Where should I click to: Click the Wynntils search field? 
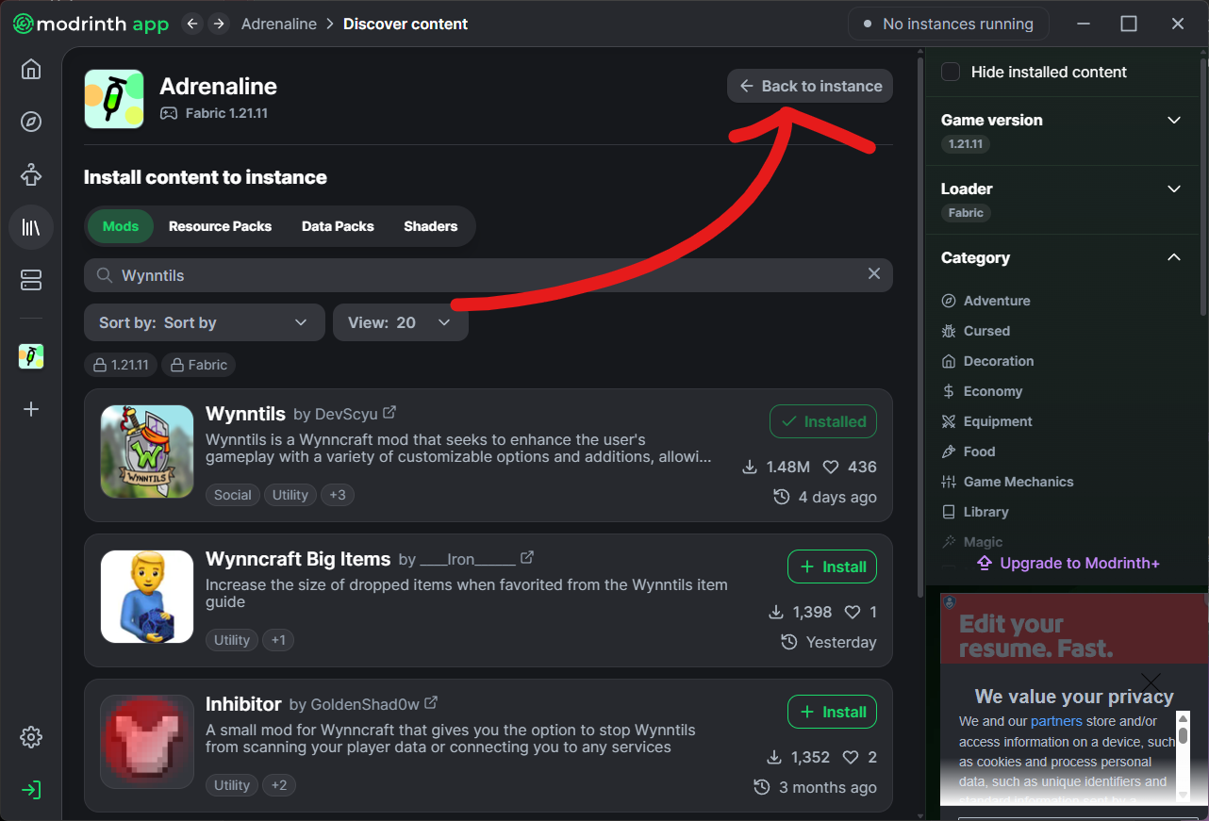click(x=489, y=274)
